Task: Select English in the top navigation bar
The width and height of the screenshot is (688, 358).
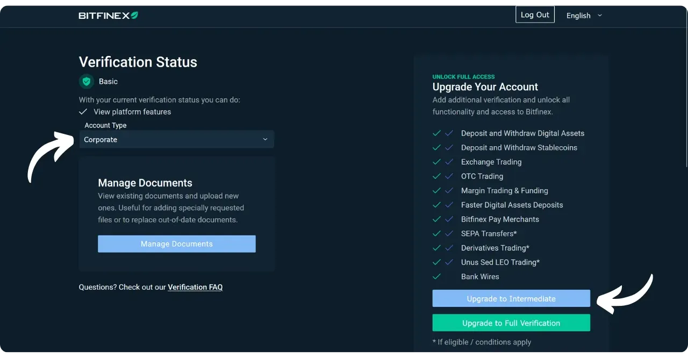Action: pos(579,16)
